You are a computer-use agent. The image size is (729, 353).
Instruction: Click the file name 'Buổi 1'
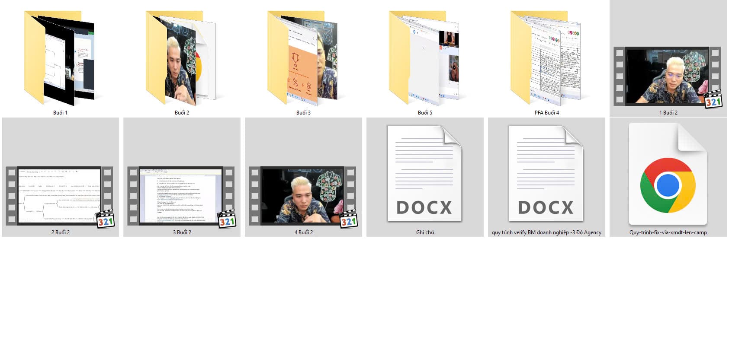60,113
